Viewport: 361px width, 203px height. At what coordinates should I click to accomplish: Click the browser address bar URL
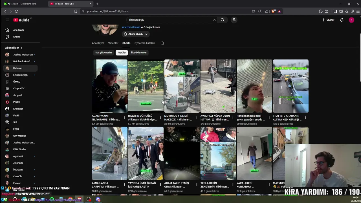pyautogui.click(x=108, y=11)
